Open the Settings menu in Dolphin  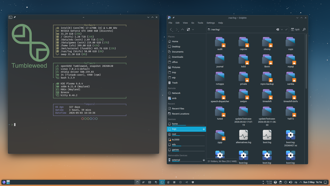(x=211, y=23)
